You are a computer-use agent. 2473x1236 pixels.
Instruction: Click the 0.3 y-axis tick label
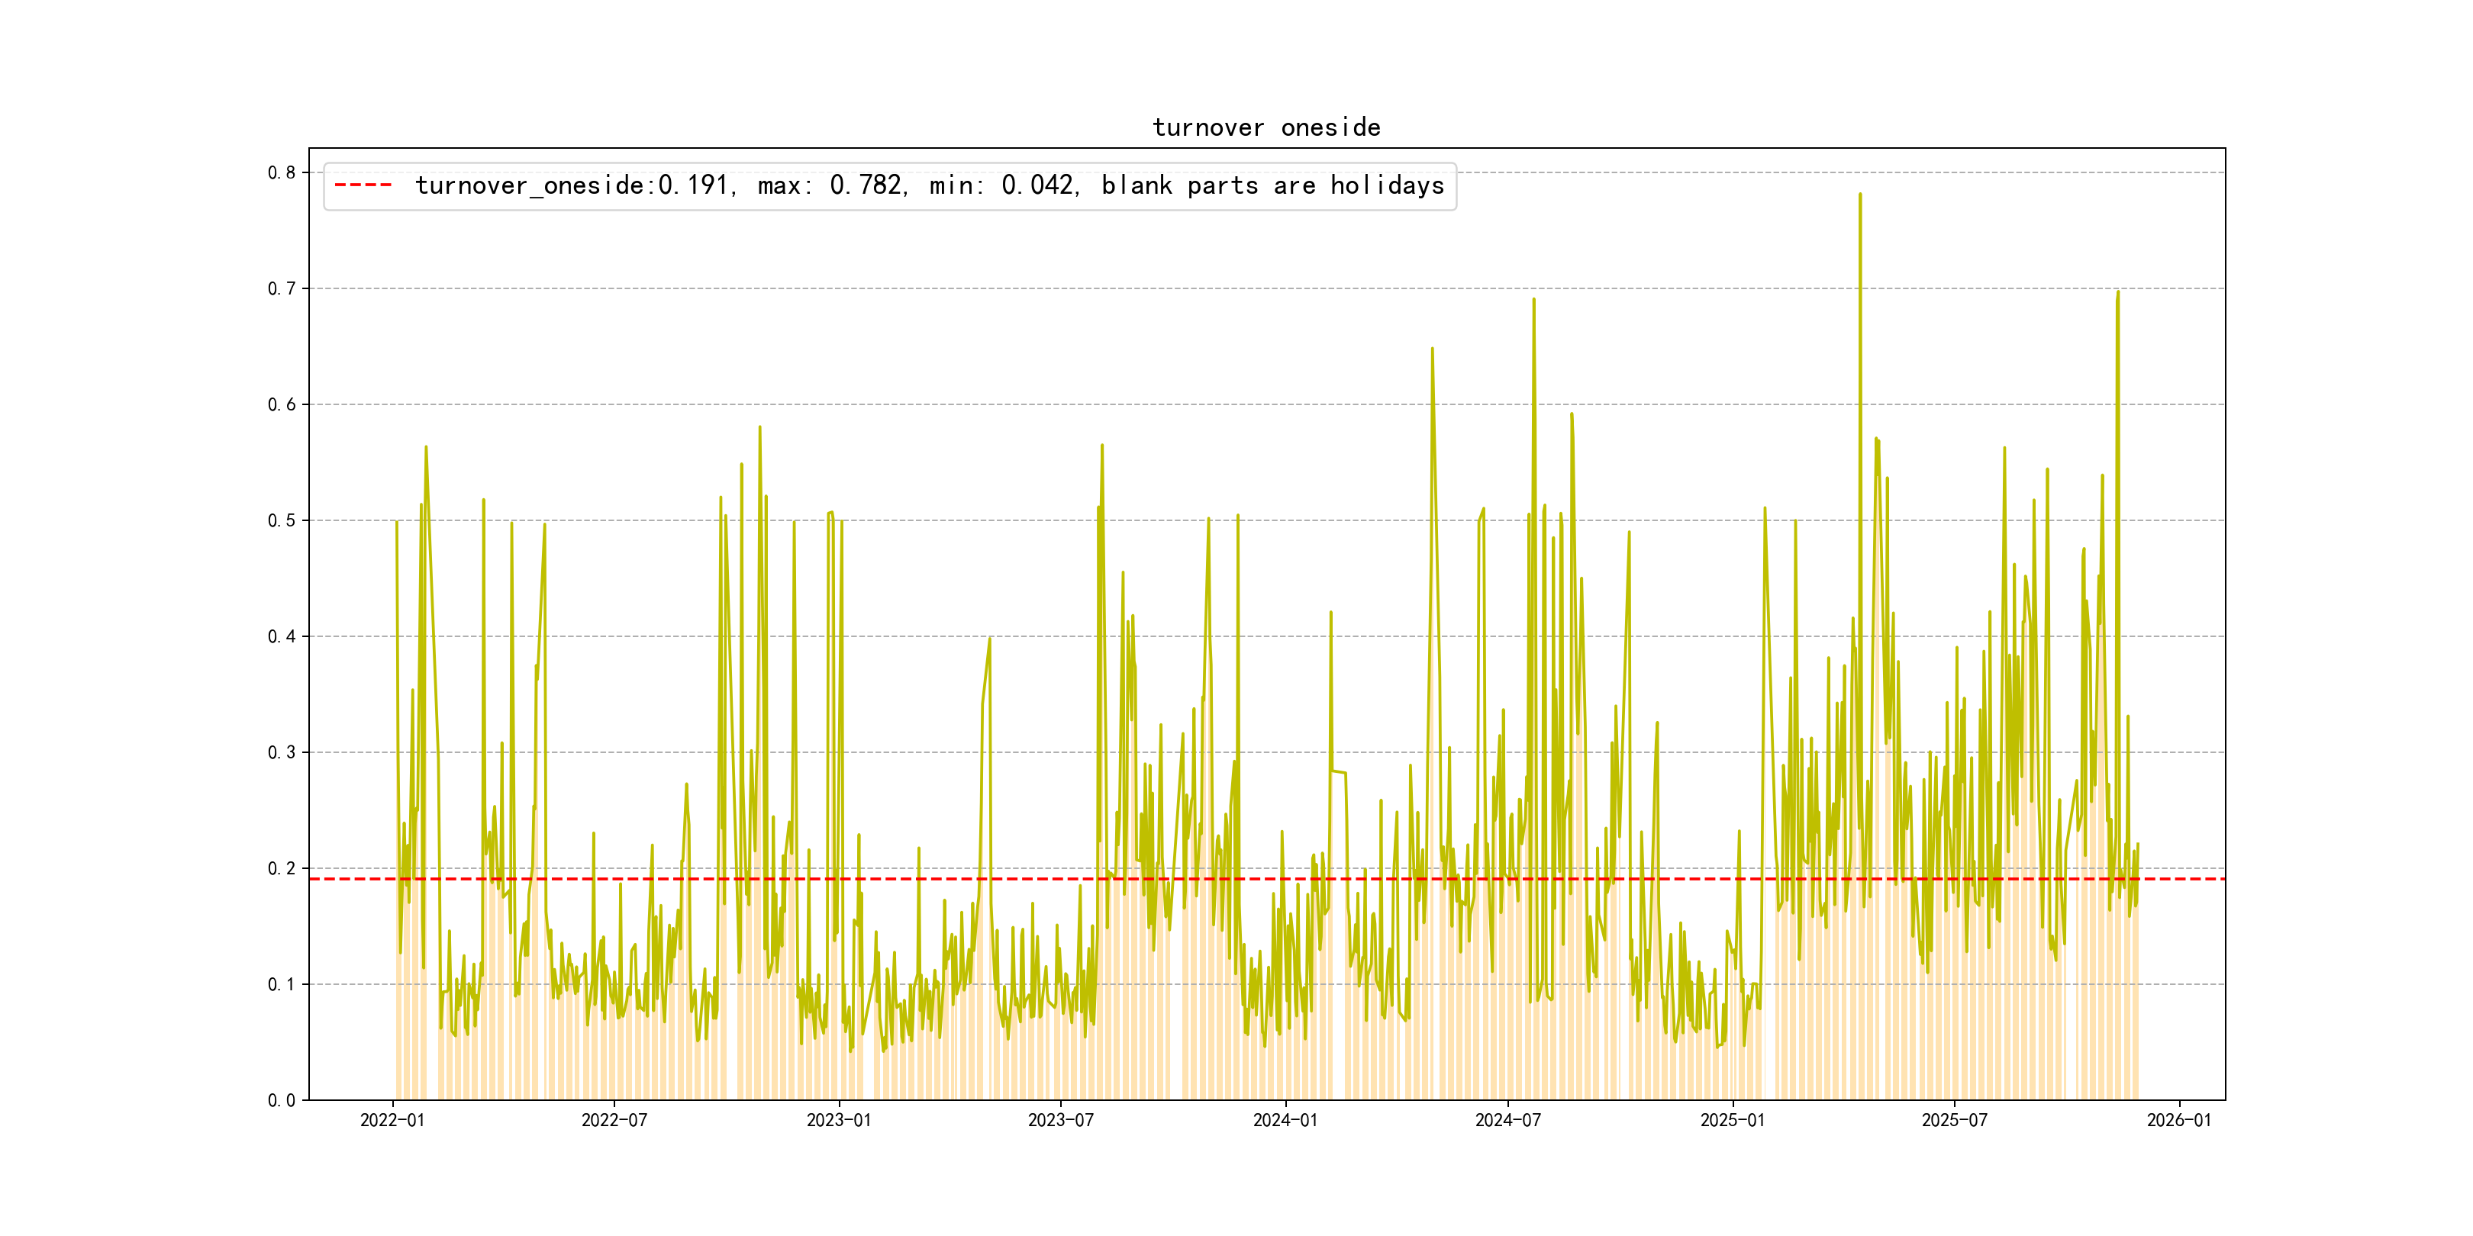click(x=282, y=752)
